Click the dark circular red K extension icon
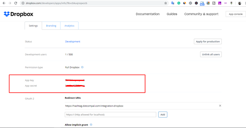Image resolution: width=246 pixels, height=128 pixels. [x=196, y=3]
